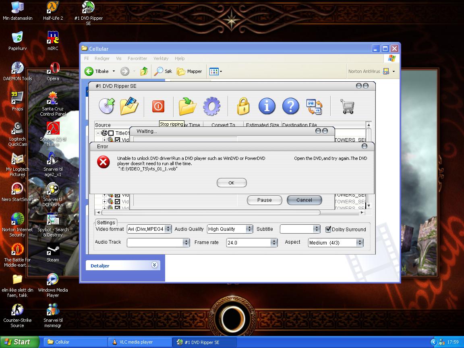Open video file folder icon in DVD Ripper
Image resolution: width=464 pixels, height=348 pixels.
(129, 106)
